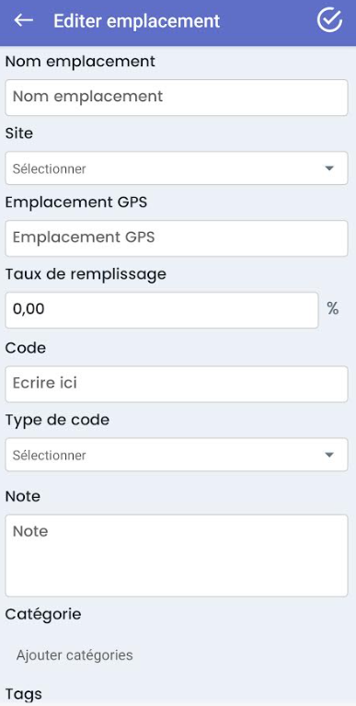Click the Site dropdown arrow
The height and width of the screenshot is (706, 356).
coord(329,168)
